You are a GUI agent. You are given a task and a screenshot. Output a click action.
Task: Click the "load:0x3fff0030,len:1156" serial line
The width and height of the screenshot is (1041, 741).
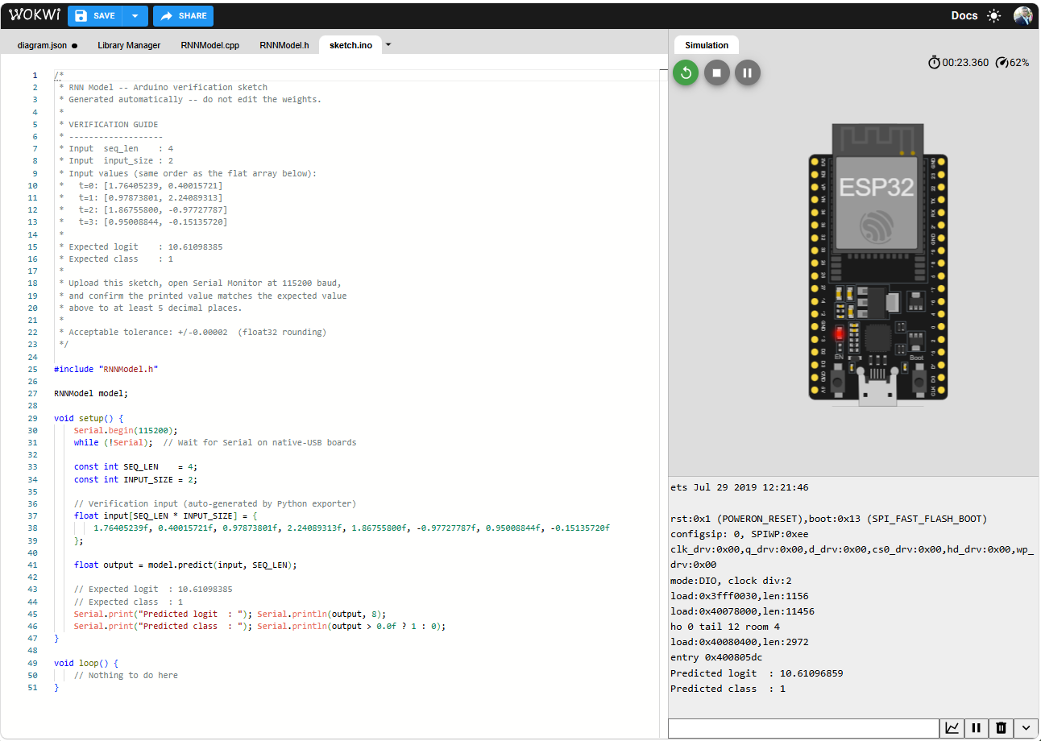click(740, 596)
